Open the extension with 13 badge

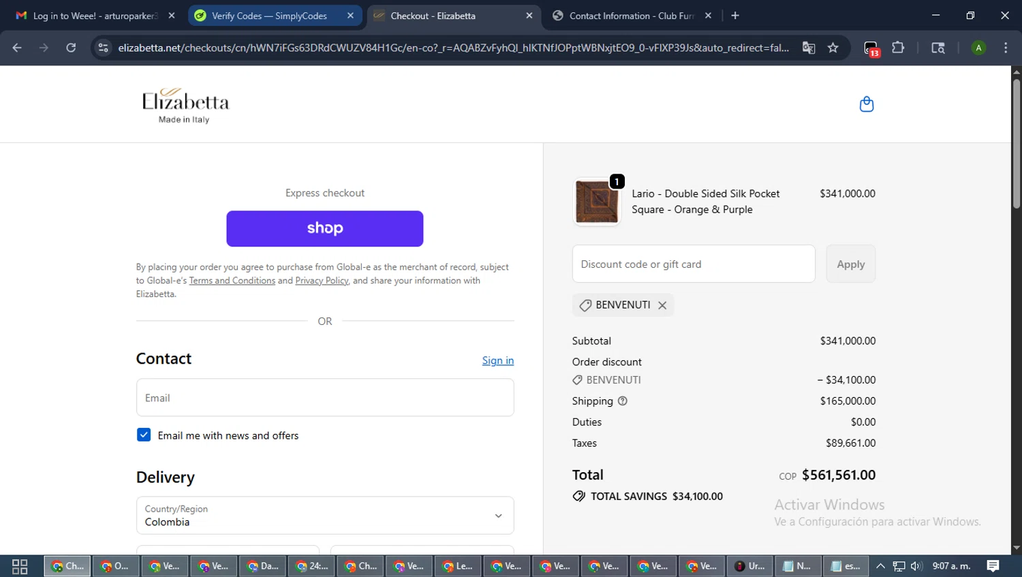click(871, 48)
